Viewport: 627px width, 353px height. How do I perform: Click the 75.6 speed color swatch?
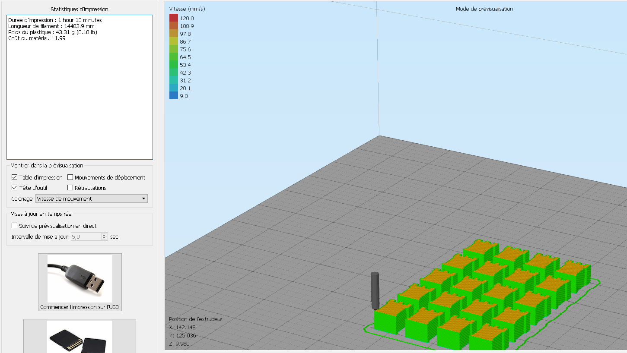(x=174, y=49)
